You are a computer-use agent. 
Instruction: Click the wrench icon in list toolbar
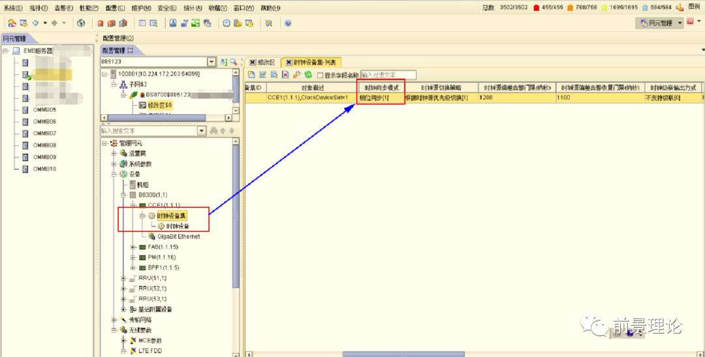point(296,75)
